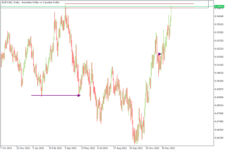227x151 pixels.
Task: Click the 0.92220 price level on the scale
Action: pyautogui.click(x=219, y=49)
